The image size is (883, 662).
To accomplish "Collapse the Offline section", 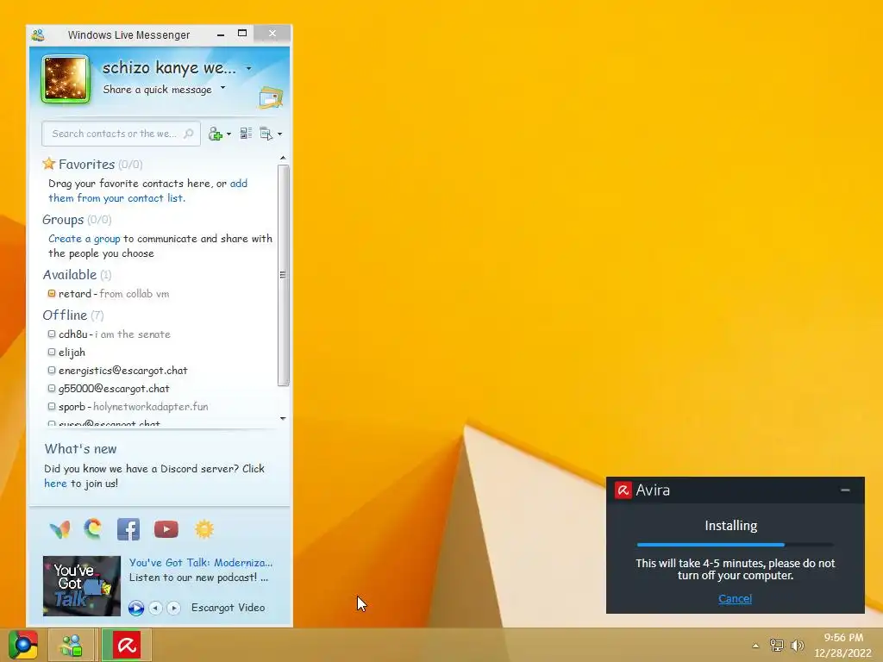I will pyautogui.click(x=65, y=315).
